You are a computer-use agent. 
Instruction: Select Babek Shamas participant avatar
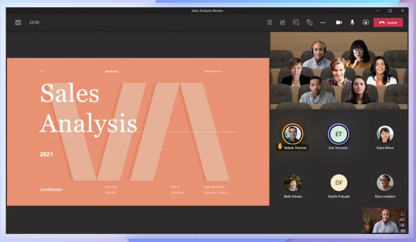pos(292,134)
